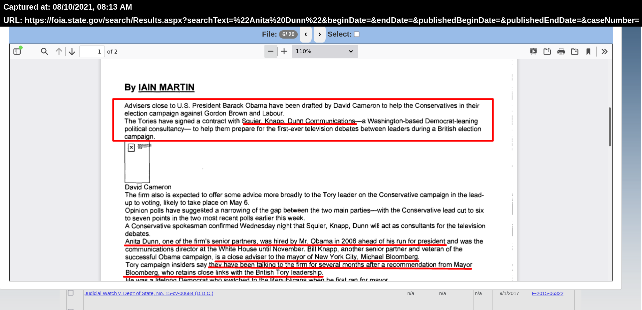This screenshot has height=310, width=642.
Task: Open case number F-2015-06322 link
Action: click(x=547, y=293)
